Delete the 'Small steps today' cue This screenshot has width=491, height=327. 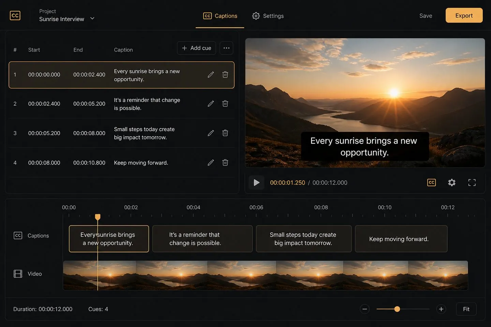[225, 133]
